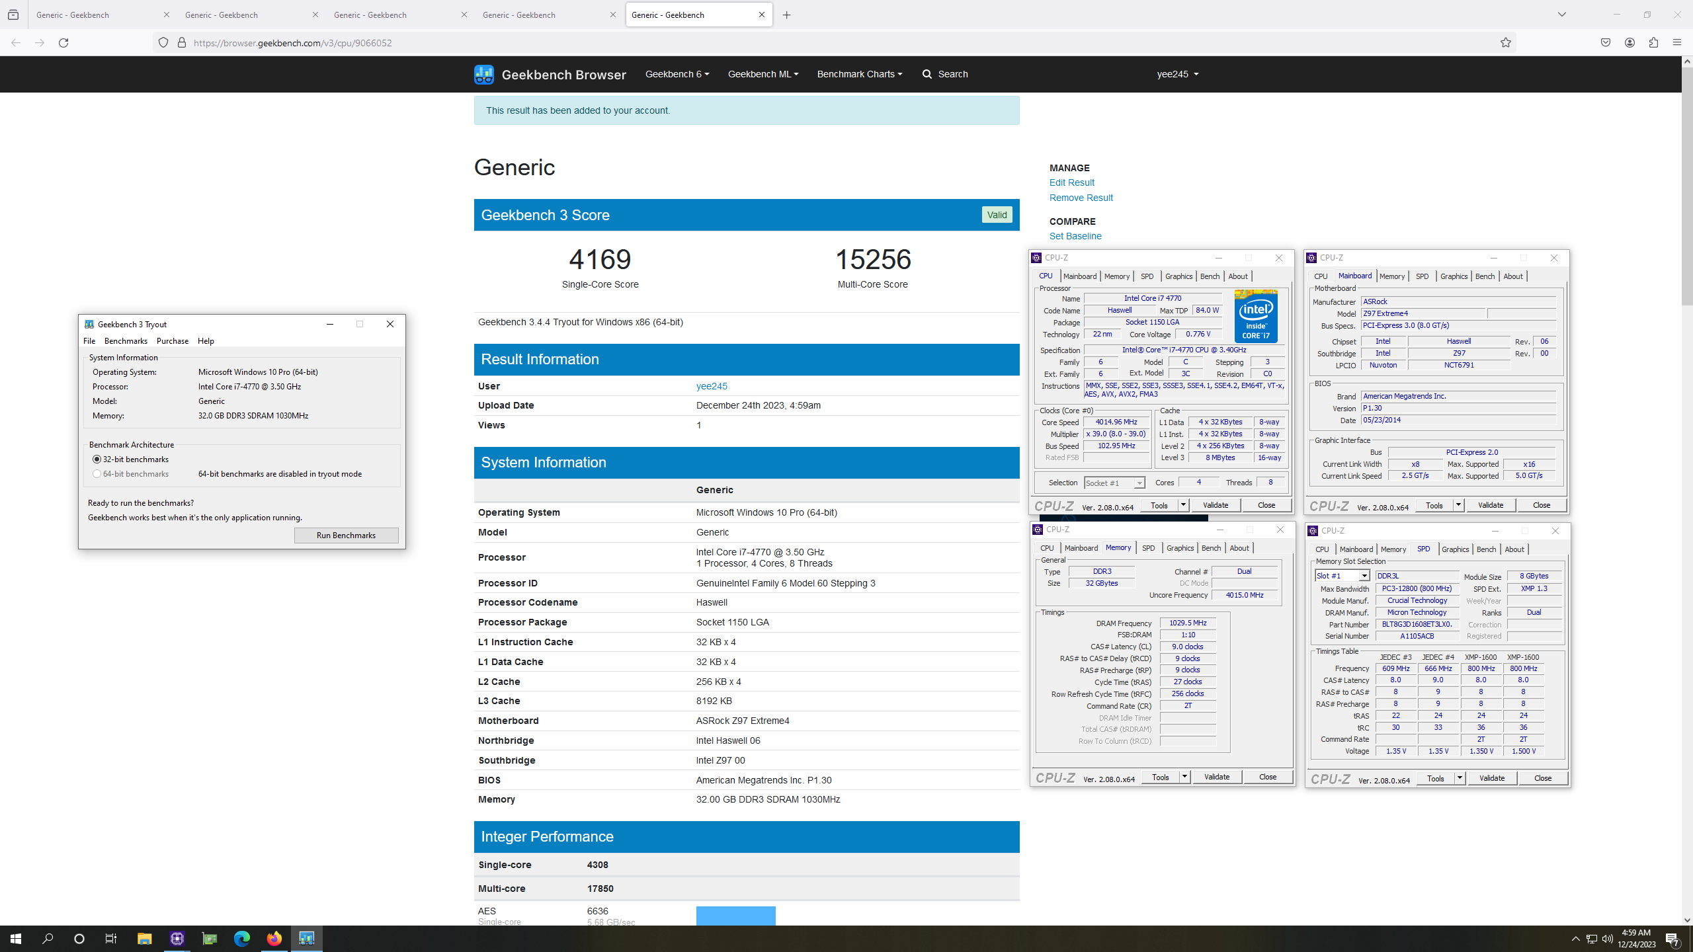
Task: Click site padlock security icon
Action: coord(182,43)
